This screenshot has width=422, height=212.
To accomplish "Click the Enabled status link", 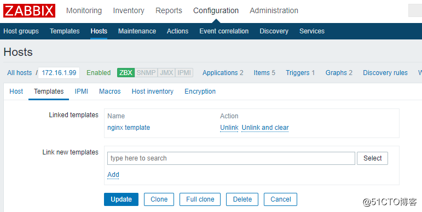I will pyautogui.click(x=99, y=73).
